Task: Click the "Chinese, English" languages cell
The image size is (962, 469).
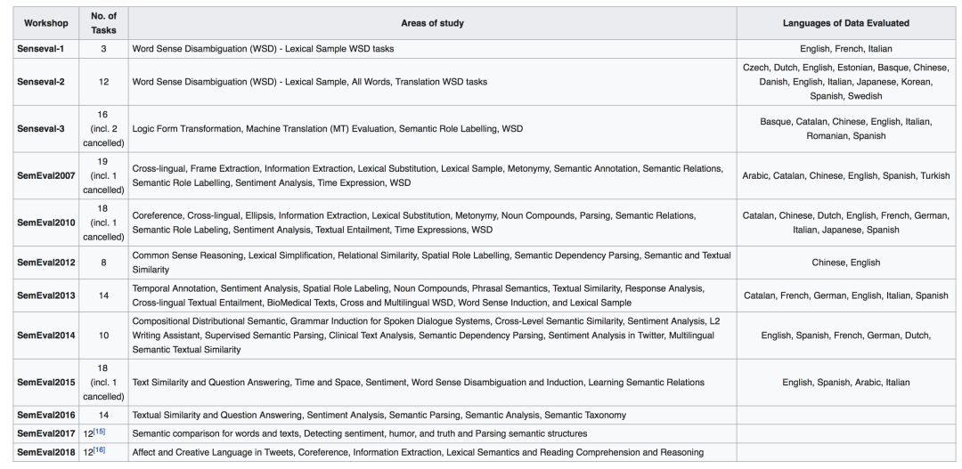Action: tap(845, 263)
